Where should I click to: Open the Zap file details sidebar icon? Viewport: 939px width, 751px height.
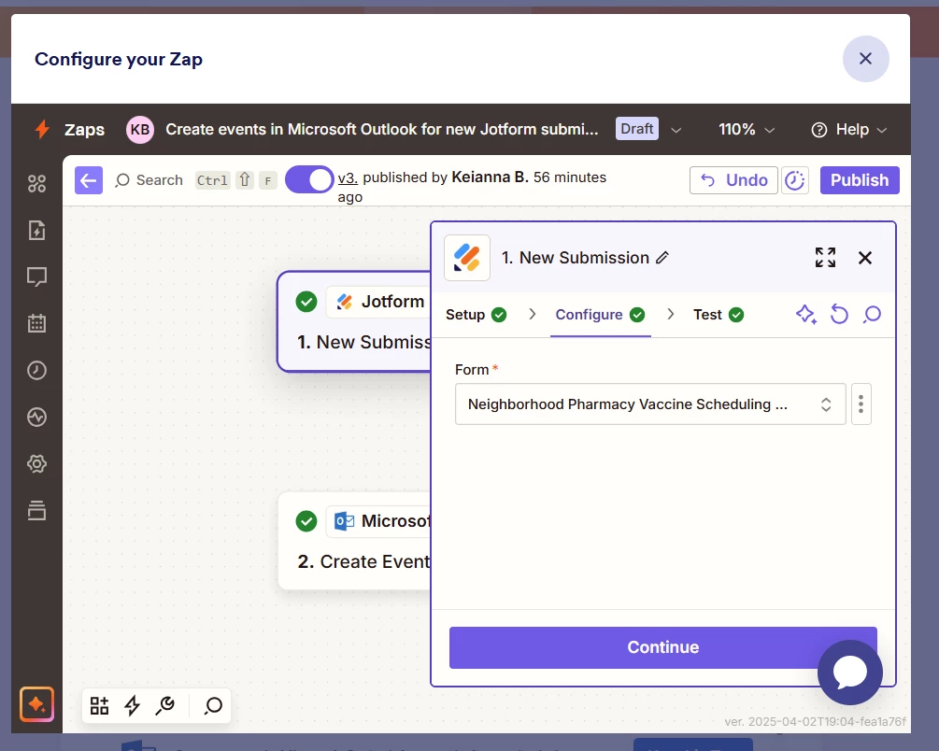[36, 230]
